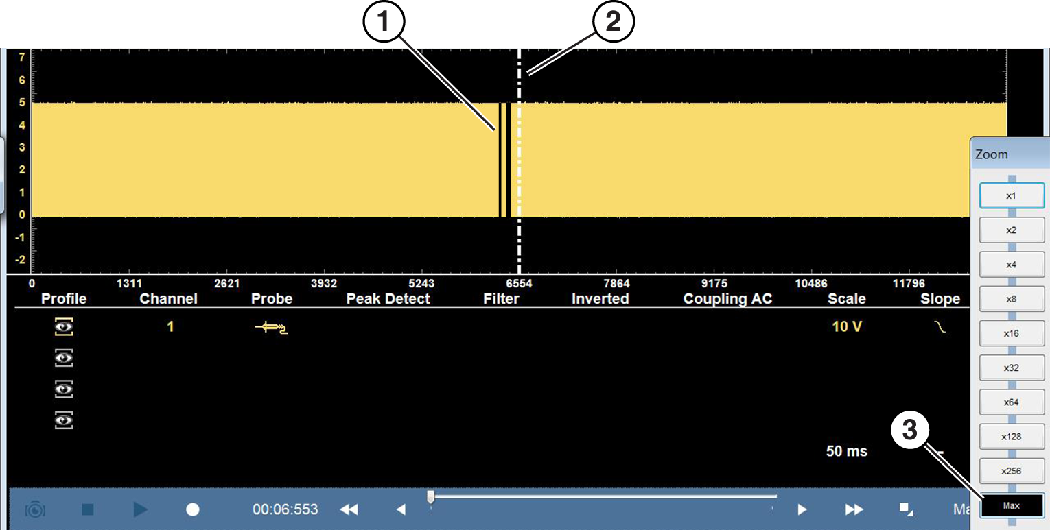The height and width of the screenshot is (530, 1050).
Task: Open the 10 V scale setting
Action: point(846,327)
